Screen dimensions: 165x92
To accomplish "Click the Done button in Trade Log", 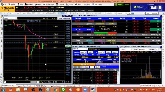I will tap(115, 52).
